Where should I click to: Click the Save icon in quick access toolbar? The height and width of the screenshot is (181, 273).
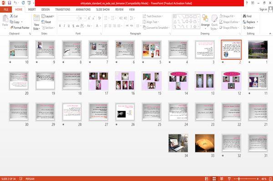10,3
